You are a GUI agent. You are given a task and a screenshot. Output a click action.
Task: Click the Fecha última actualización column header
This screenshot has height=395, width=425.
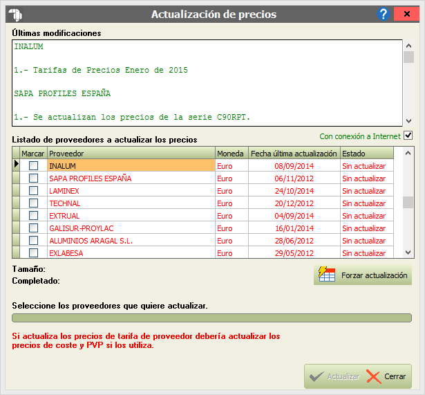[x=294, y=154]
